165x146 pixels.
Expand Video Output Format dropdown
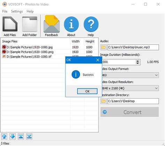tap(156, 75)
